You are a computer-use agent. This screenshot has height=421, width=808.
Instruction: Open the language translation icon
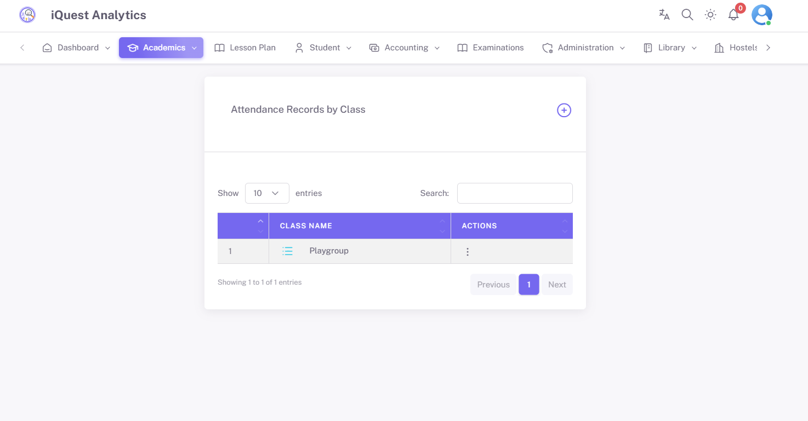click(664, 15)
